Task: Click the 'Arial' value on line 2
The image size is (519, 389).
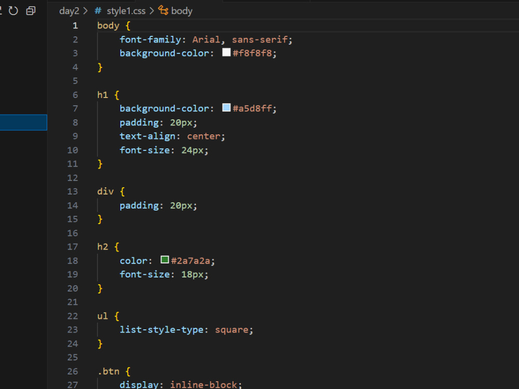Action: click(x=206, y=40)
